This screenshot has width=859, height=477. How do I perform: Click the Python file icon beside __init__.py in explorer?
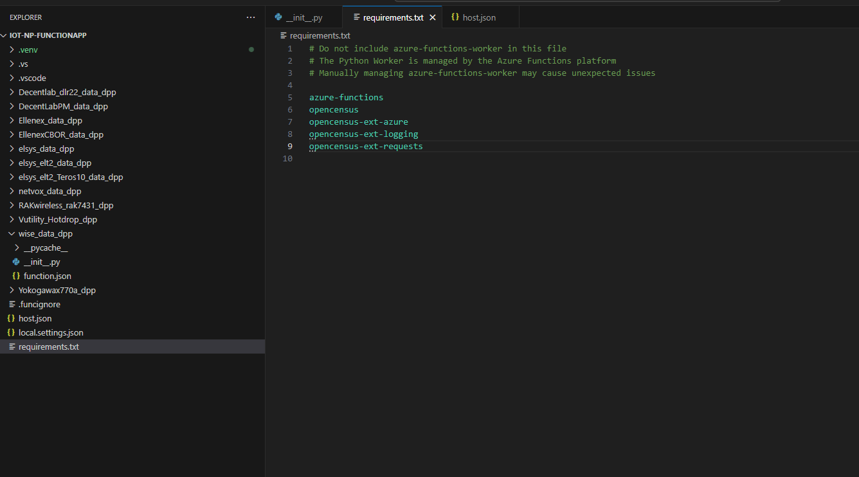pyautogui.click(x=16, y=262)
